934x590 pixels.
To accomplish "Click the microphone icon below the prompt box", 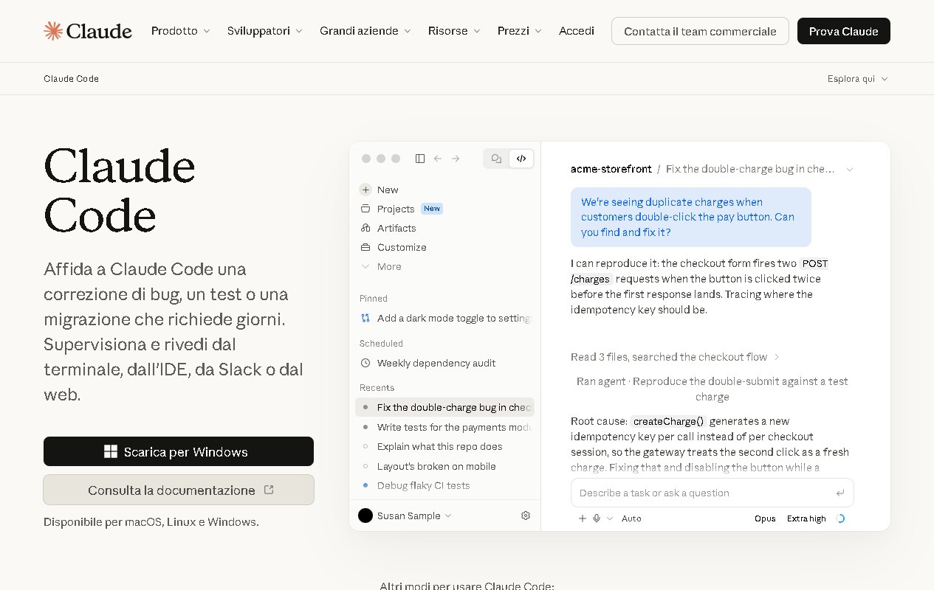I will 597,518.
